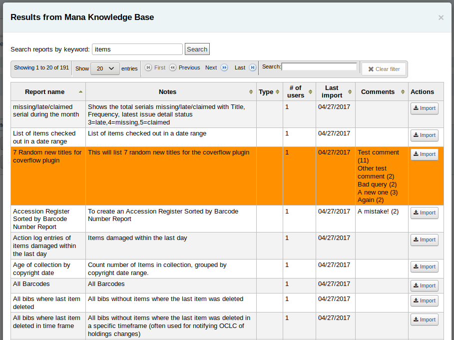Click the Search button beside keyword field

point(197,49)
